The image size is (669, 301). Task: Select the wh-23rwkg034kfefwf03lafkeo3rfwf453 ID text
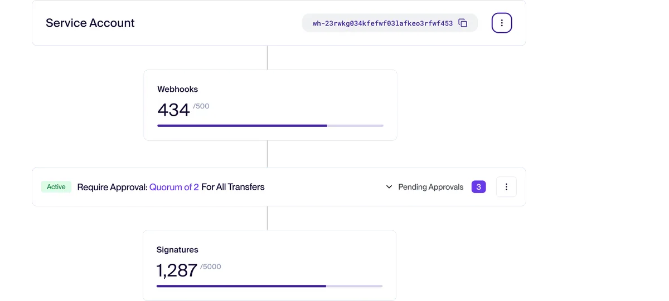click(x=382, y=23)
